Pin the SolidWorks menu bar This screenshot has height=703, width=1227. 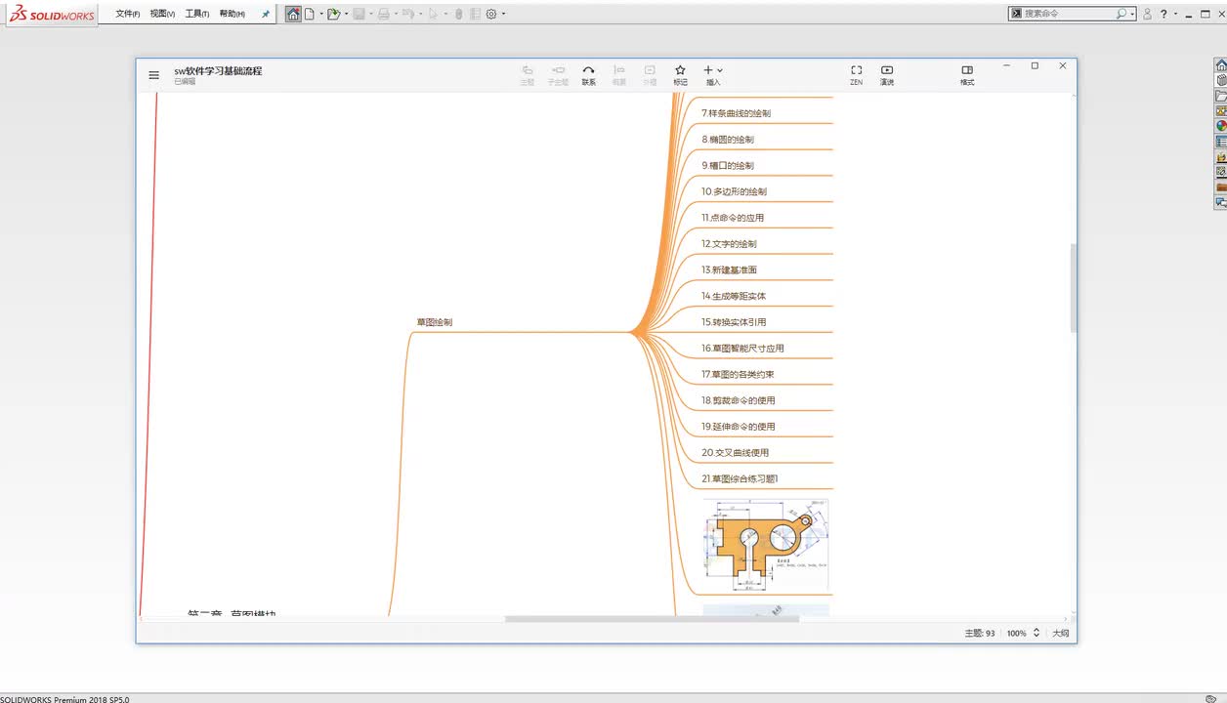pyautogui.click(x=265, y=14)
